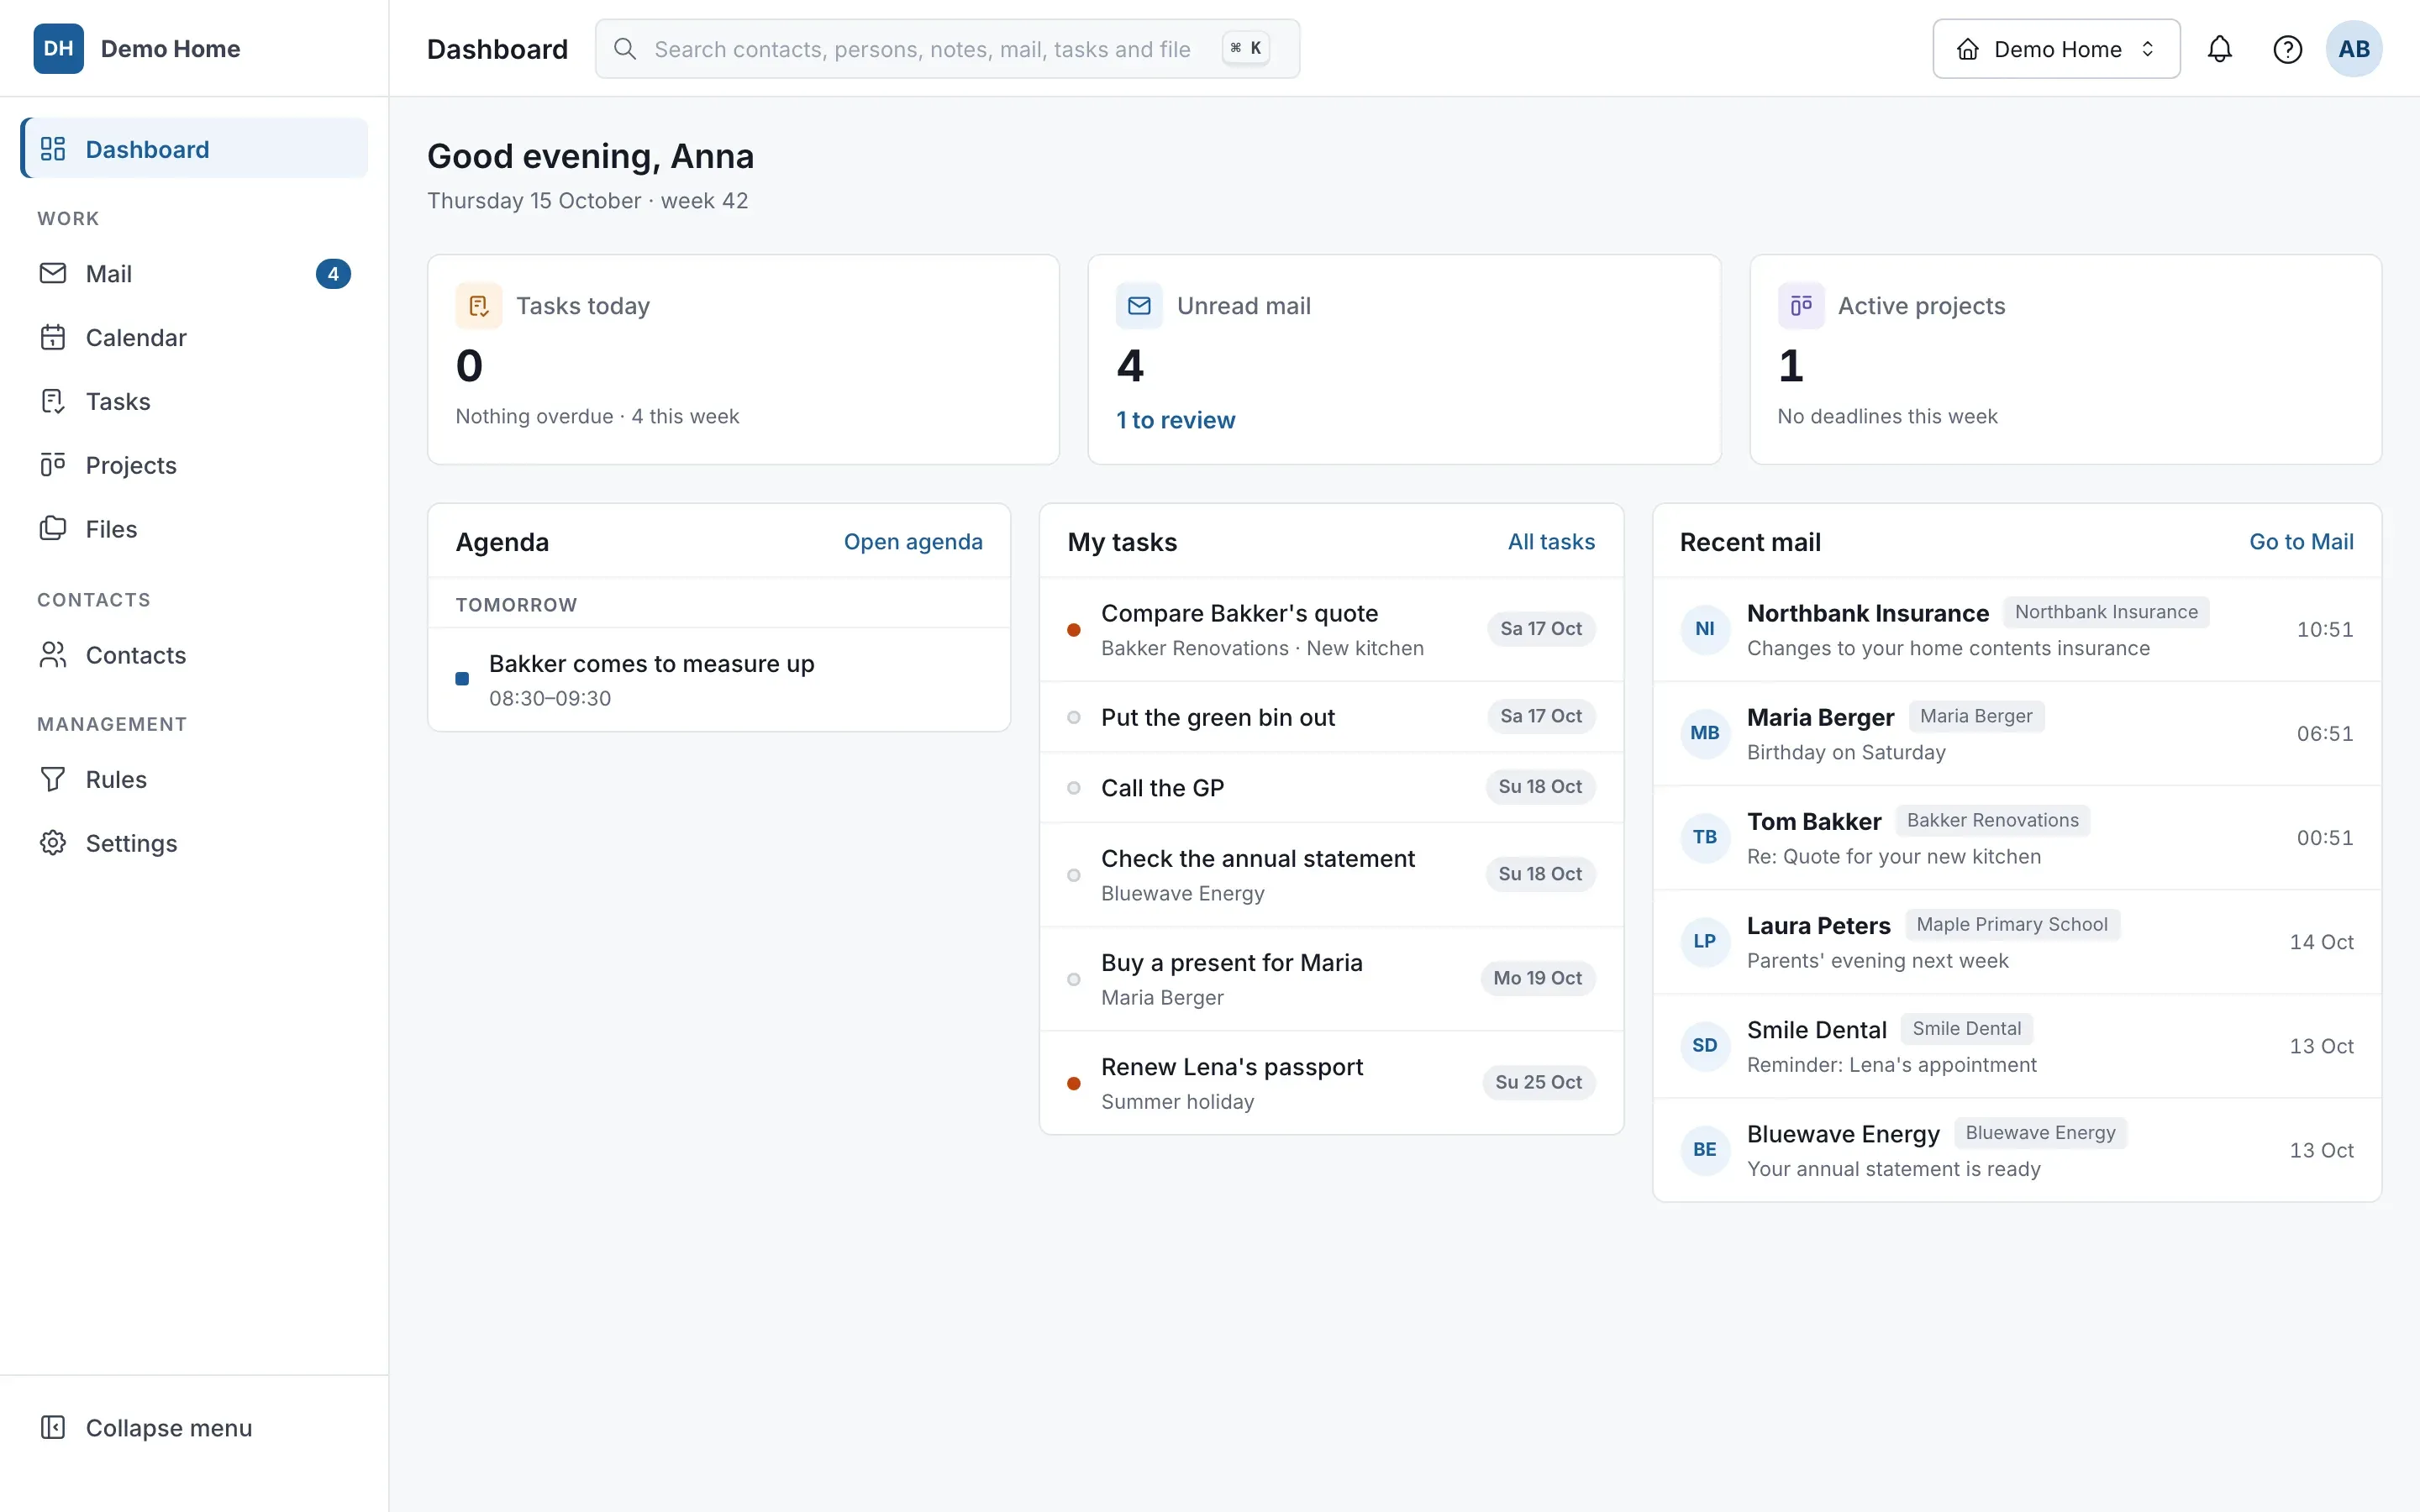Focus the search contacts input field
Image resolution: width=2420 pixels, height=1512 pixels.
pos(947,49)
